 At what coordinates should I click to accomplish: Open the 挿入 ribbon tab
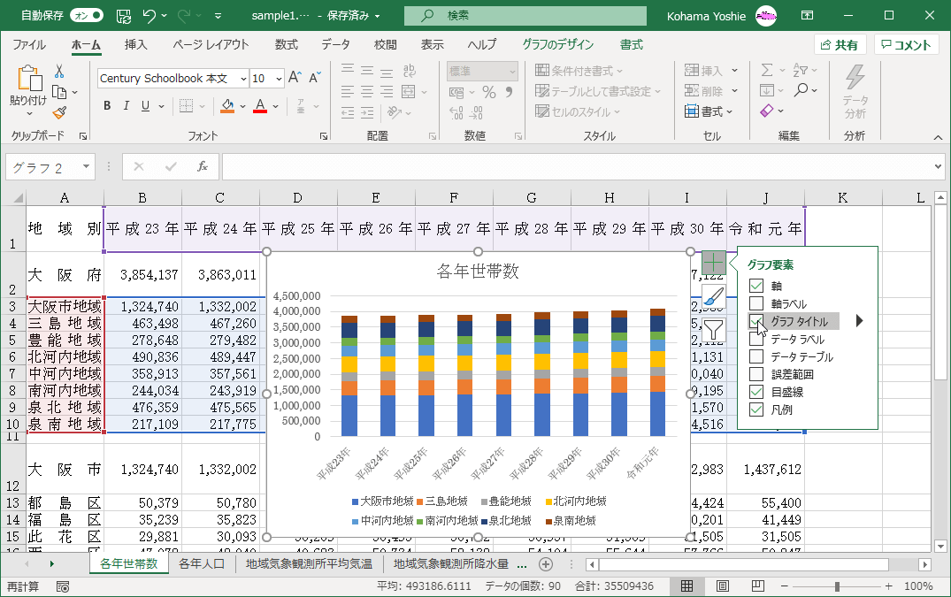click(x=135, y=45)
